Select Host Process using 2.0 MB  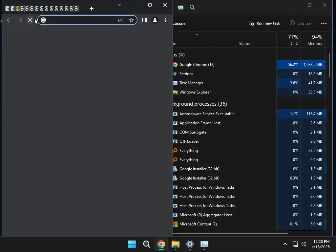click(250, 197)
